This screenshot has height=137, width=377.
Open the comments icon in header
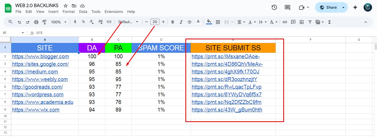click(x=287, y=7)
